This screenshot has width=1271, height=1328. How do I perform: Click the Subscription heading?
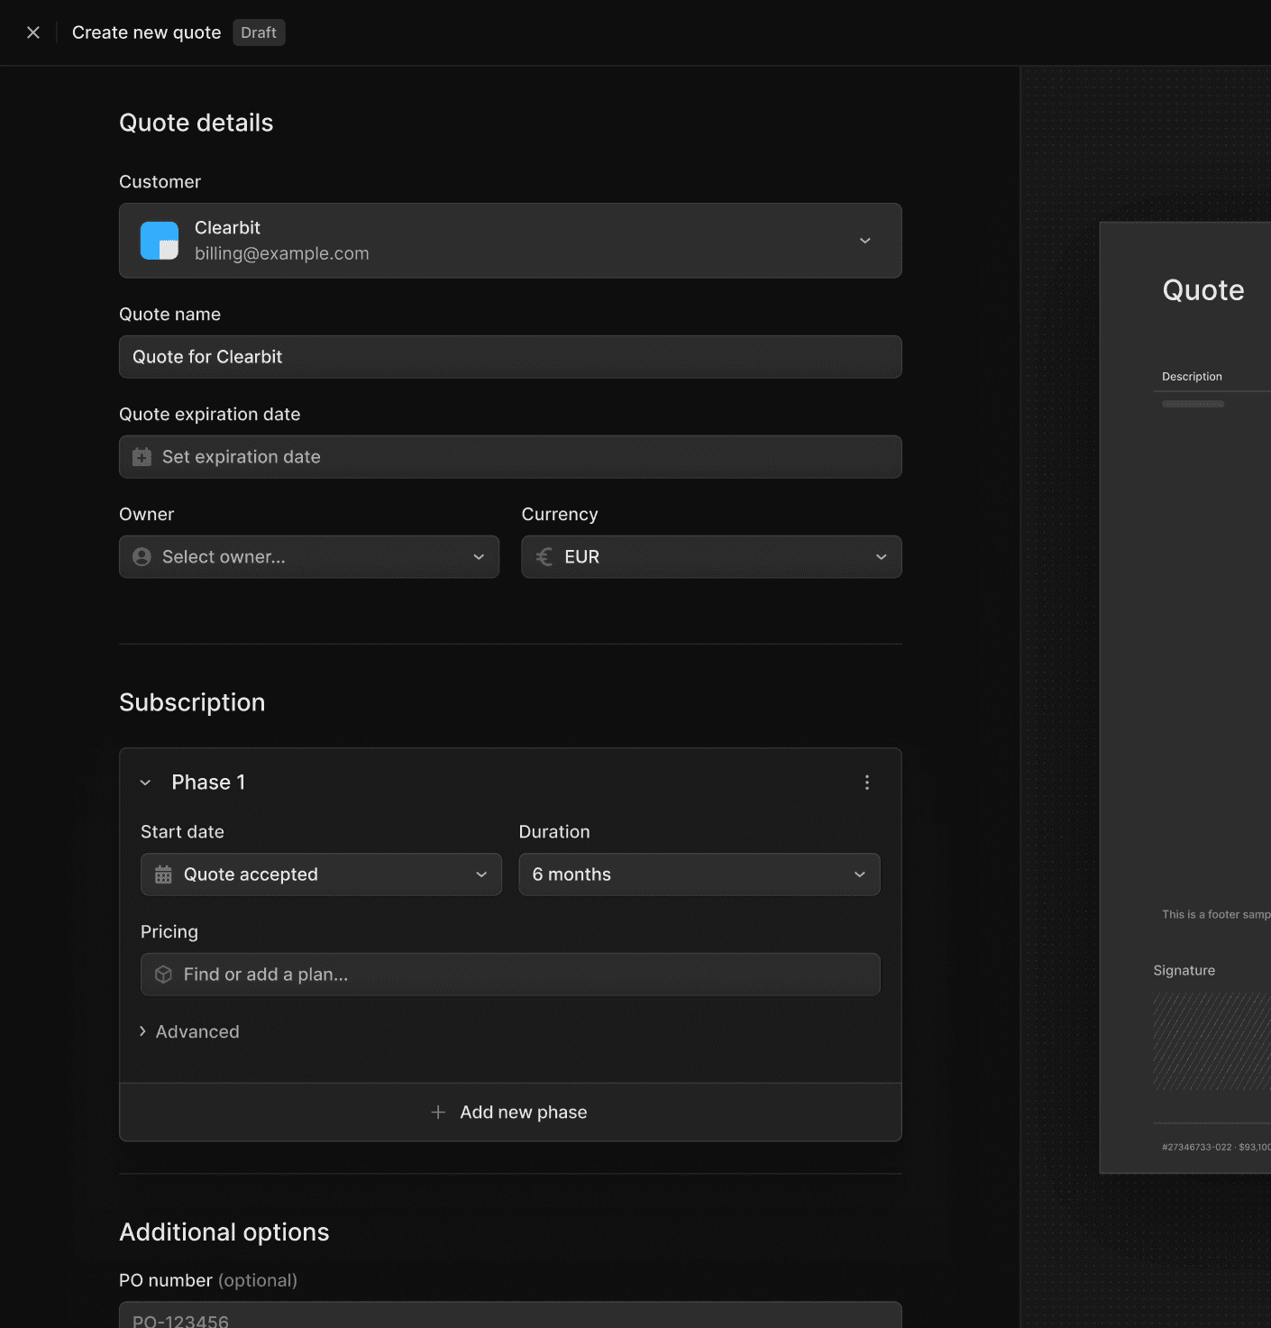point(192,702)
